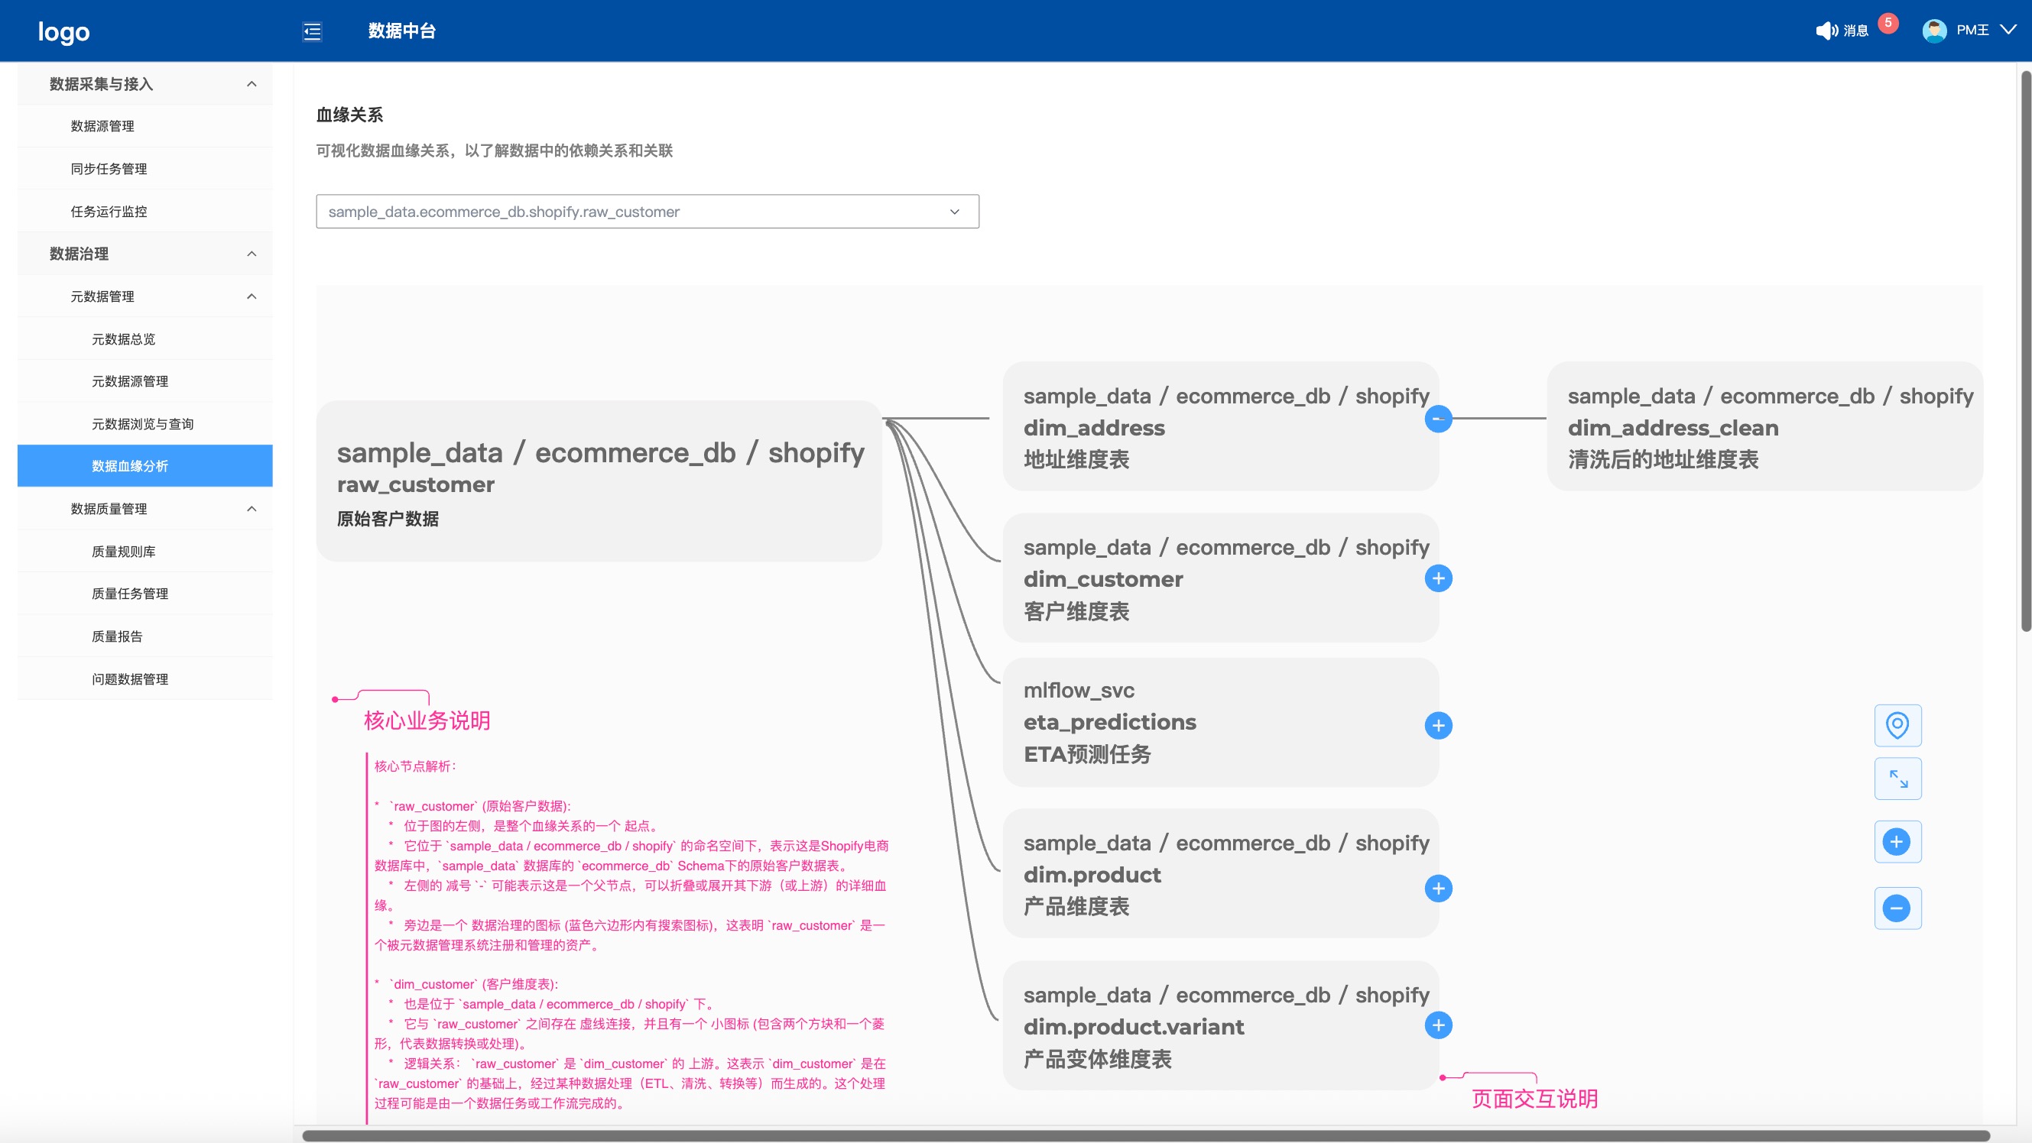
Task: Click the PM王 user avatar
Action: (x=1934, y=31)
